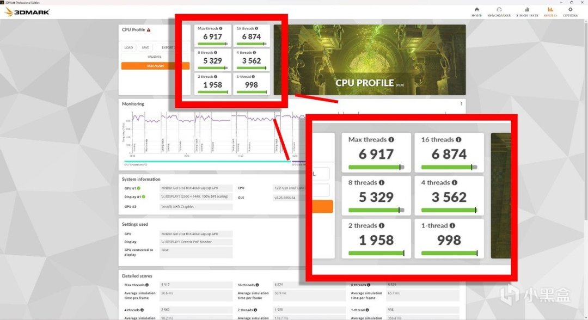Click the GUI version v2.25 value
The width and height of the screenshot is (588, 320).
point(289,198)
